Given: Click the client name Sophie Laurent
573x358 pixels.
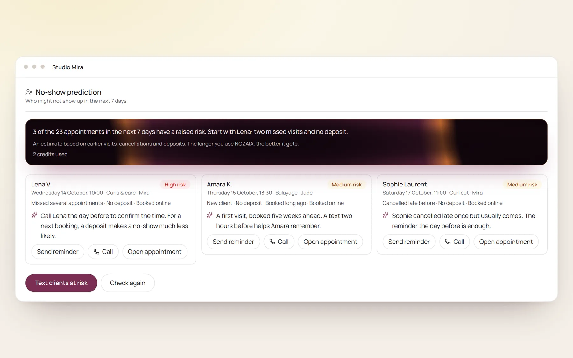Looking at the screenshot, I should tap(404, 184).
